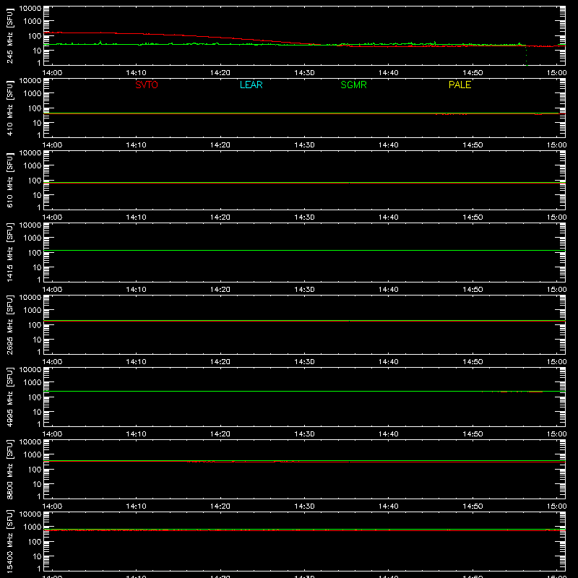Click the green dropout spike in the 245 MHz plot
This screenshot has height=578, width=578.
click(x=526, y=56)
